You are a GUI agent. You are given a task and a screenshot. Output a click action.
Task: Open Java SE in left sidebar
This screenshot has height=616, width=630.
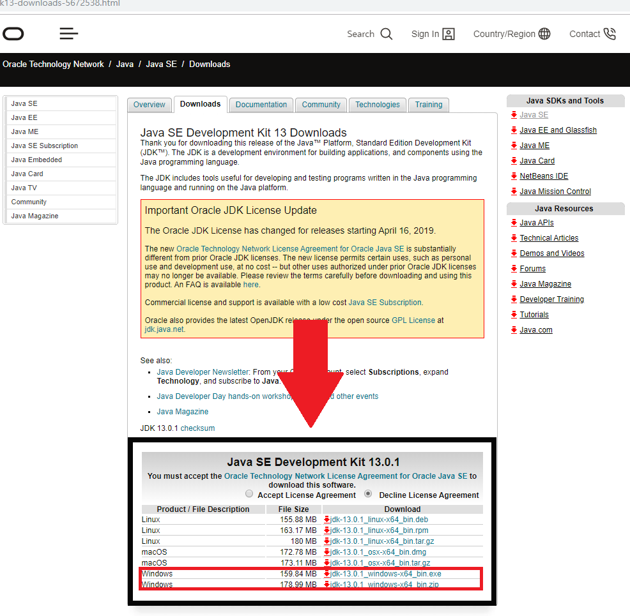(x=61, y=103)
